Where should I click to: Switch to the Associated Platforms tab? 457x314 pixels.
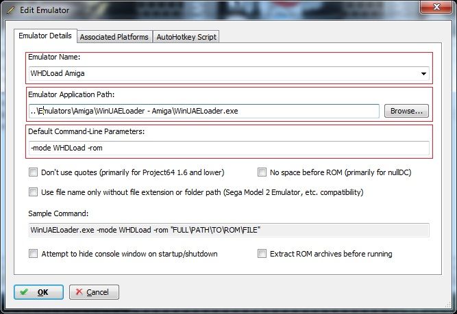tap(114, 37)
